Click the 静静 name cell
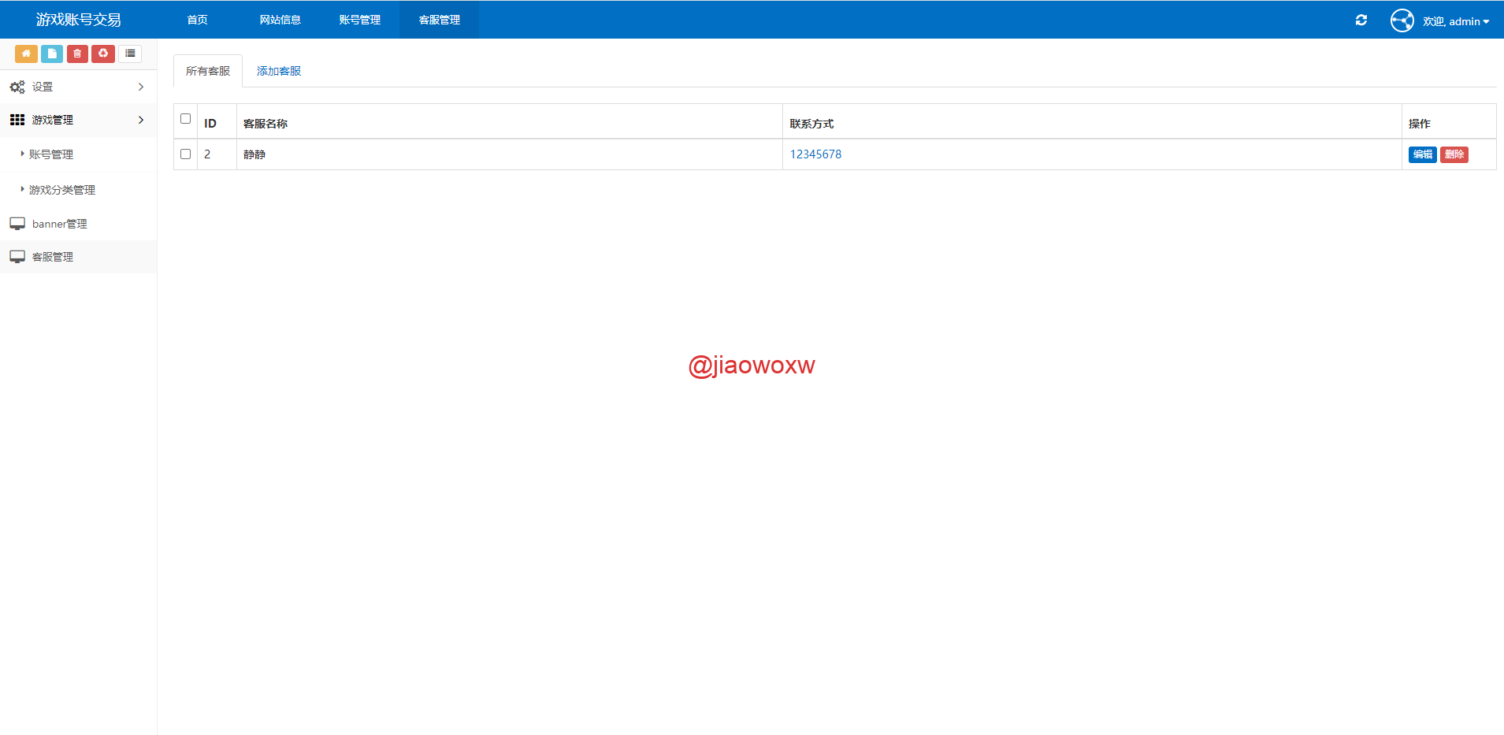The width and height of the screenshot is (1504, 735). pos(510,154)
